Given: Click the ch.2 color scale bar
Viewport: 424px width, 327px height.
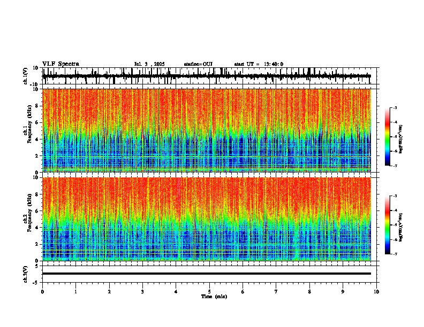Looking at the screenshot, I should coord(388,225).
